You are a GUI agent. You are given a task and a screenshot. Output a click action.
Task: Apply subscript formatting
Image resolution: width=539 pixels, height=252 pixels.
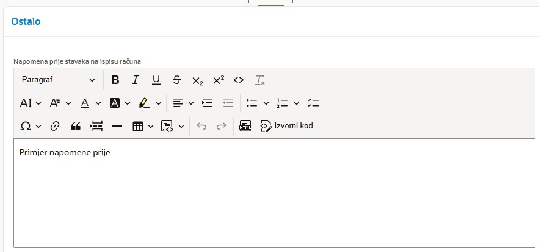pyautogui.click(x=197, y=80)
